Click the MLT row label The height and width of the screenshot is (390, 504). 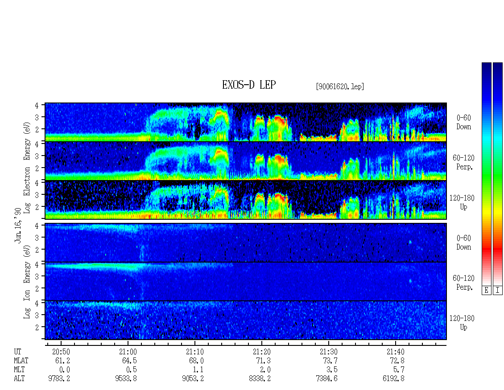[x=19, y=370]
